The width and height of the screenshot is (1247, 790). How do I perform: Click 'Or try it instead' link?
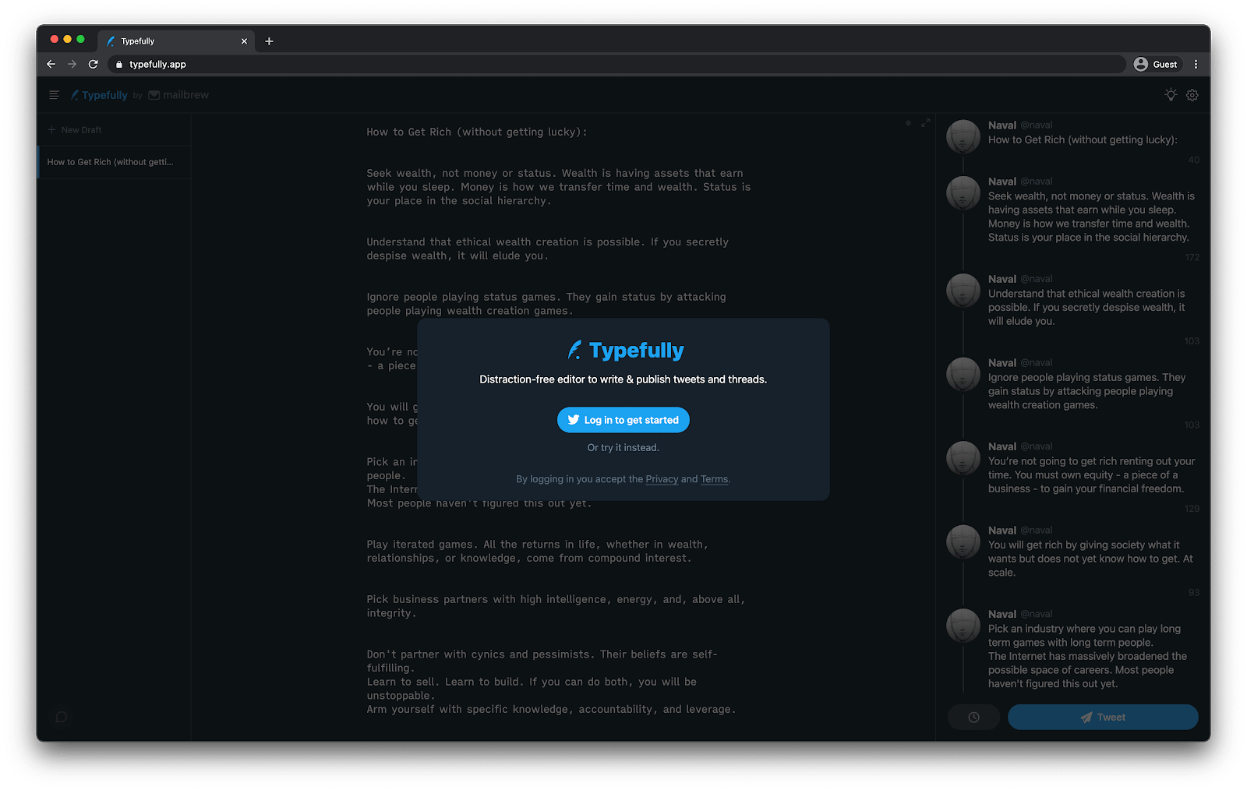[x=623, y=448]
